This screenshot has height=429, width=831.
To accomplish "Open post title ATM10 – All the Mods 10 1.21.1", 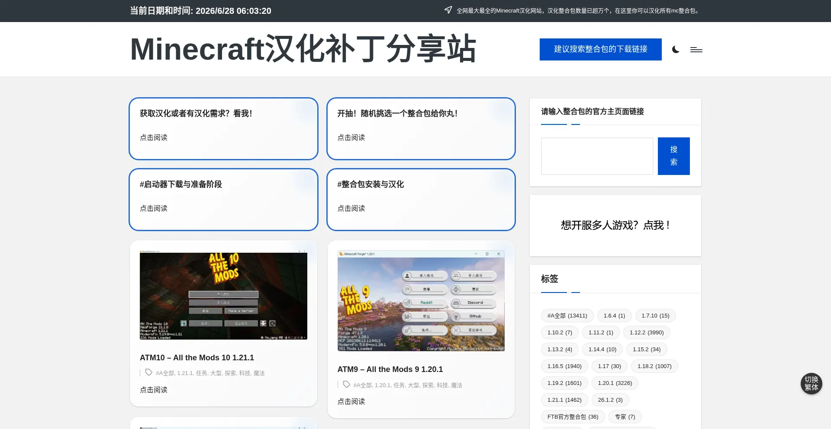I will tap(197, 358).
